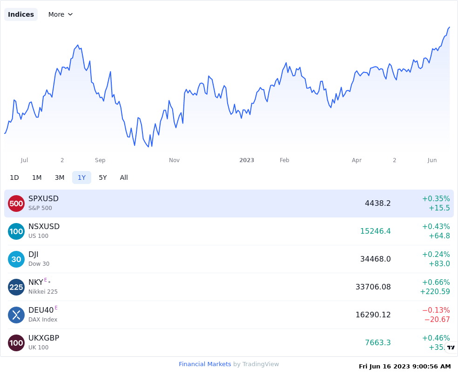
Task: Click the by TradingView attribution text
Action: (x=256, y=364)
